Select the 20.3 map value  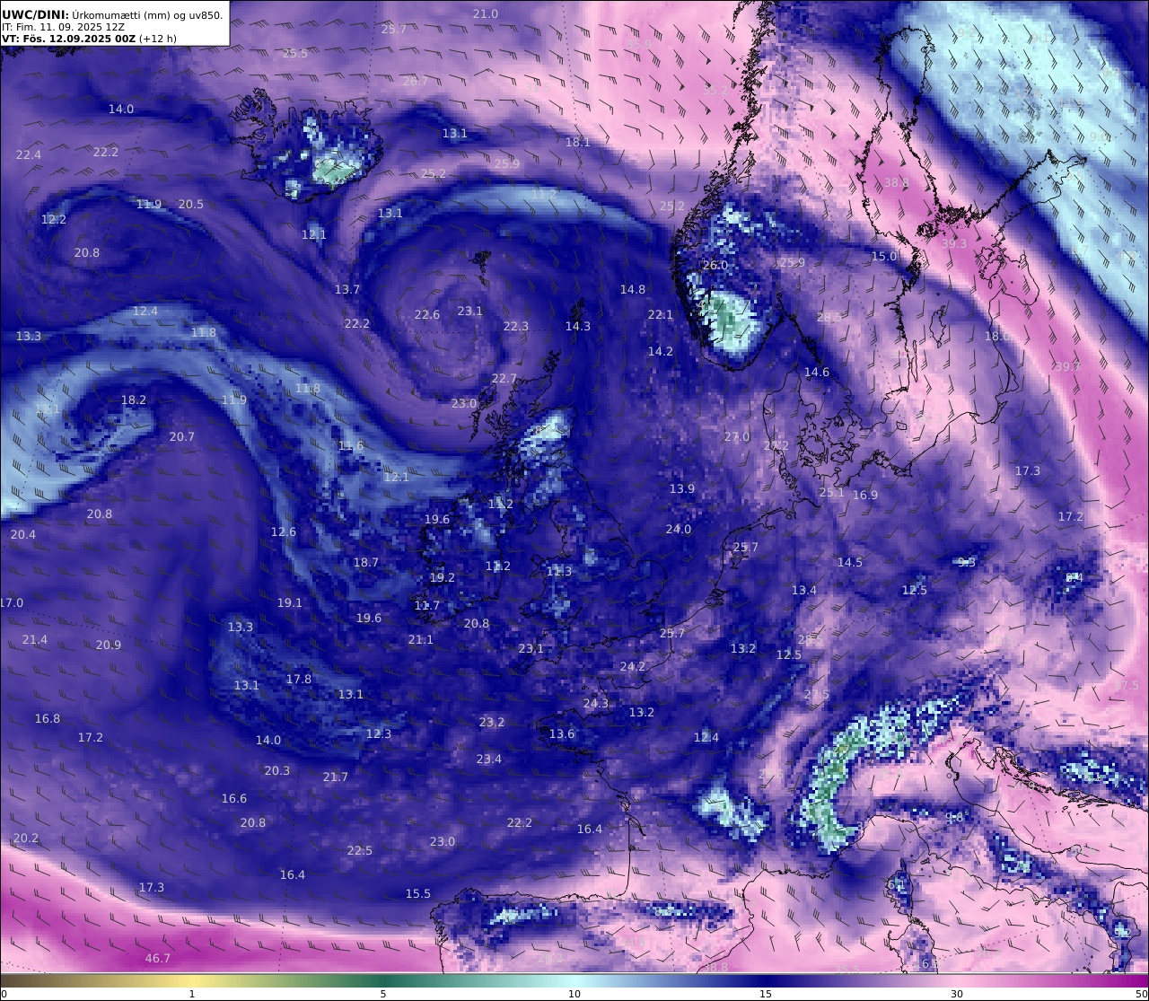click(x=277, y=770)
